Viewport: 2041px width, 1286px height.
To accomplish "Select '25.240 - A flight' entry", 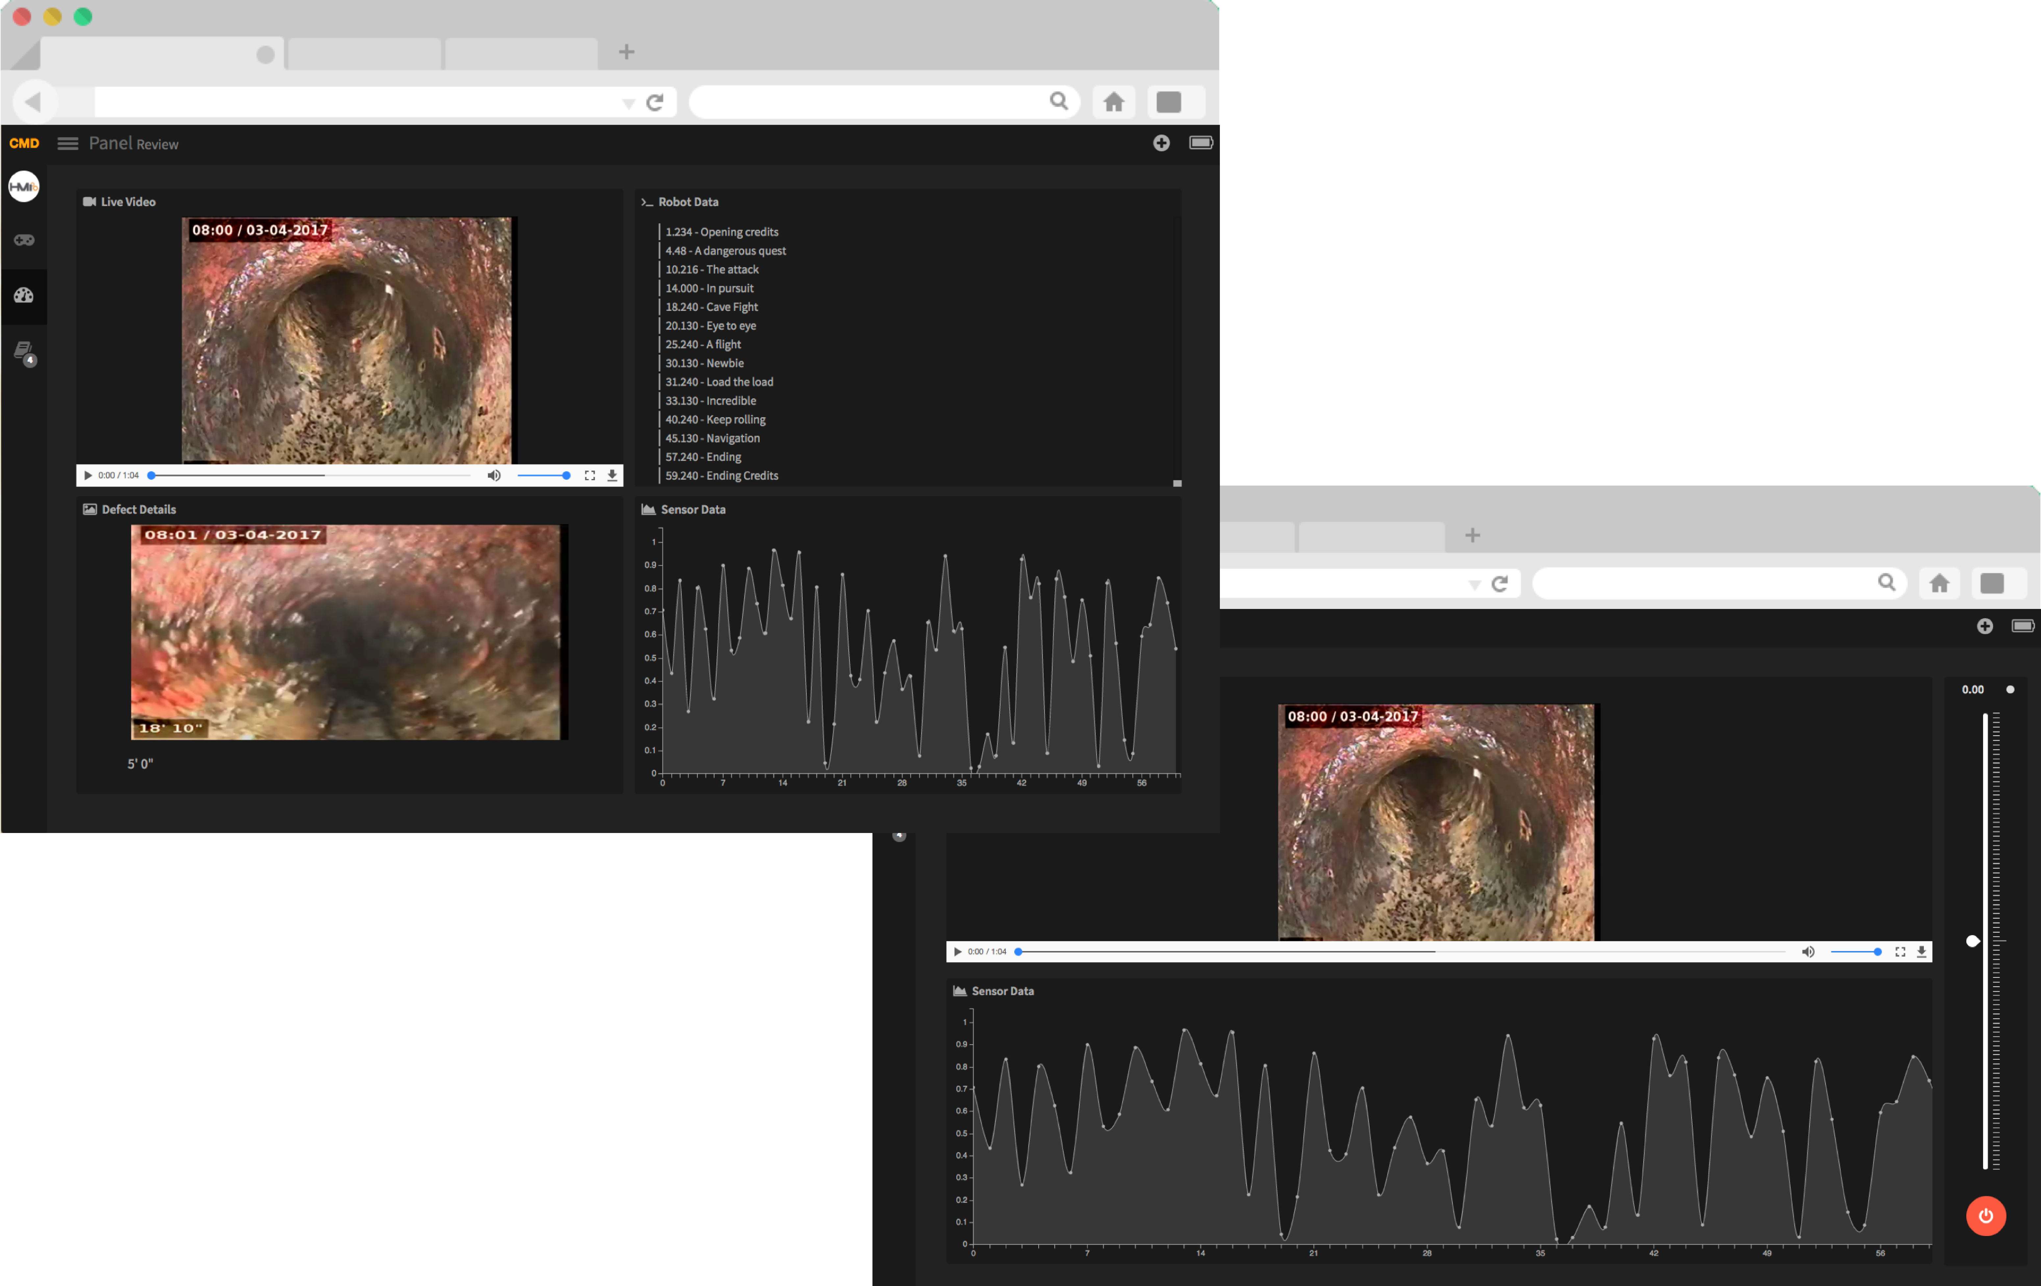I will (x=703, y=343).
